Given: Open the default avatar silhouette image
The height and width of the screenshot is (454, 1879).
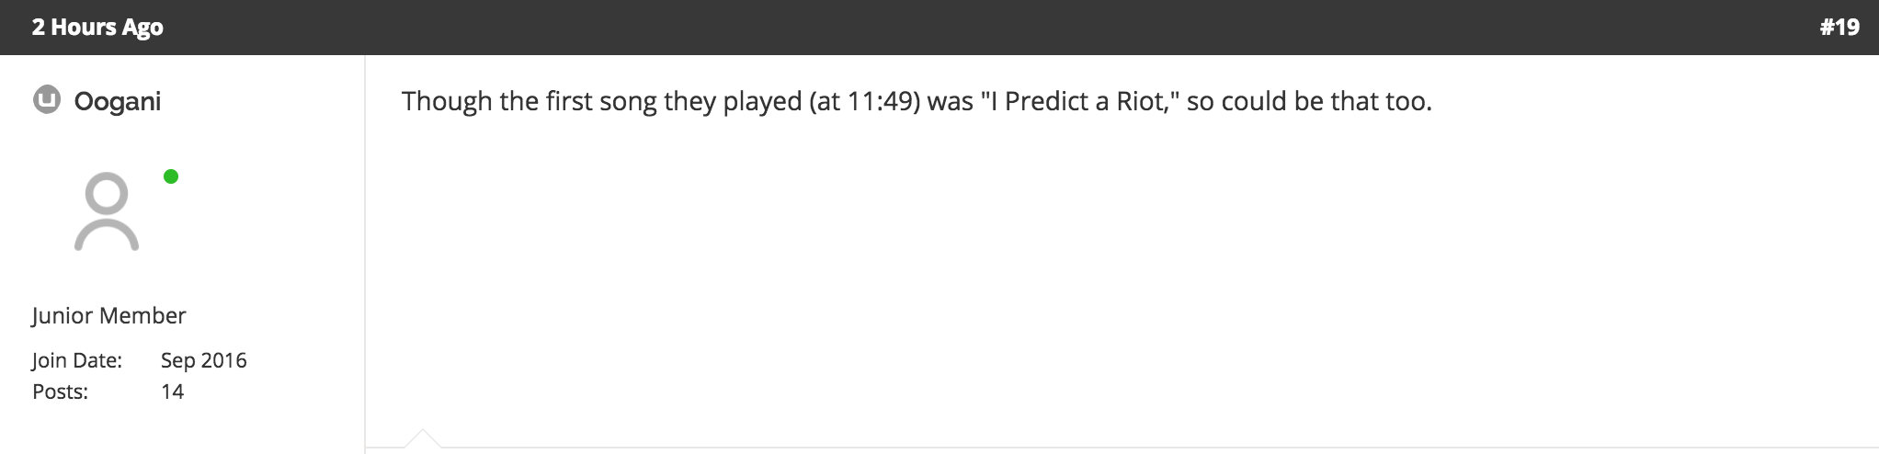Looking at the screenshot, I should click(107, 211).
